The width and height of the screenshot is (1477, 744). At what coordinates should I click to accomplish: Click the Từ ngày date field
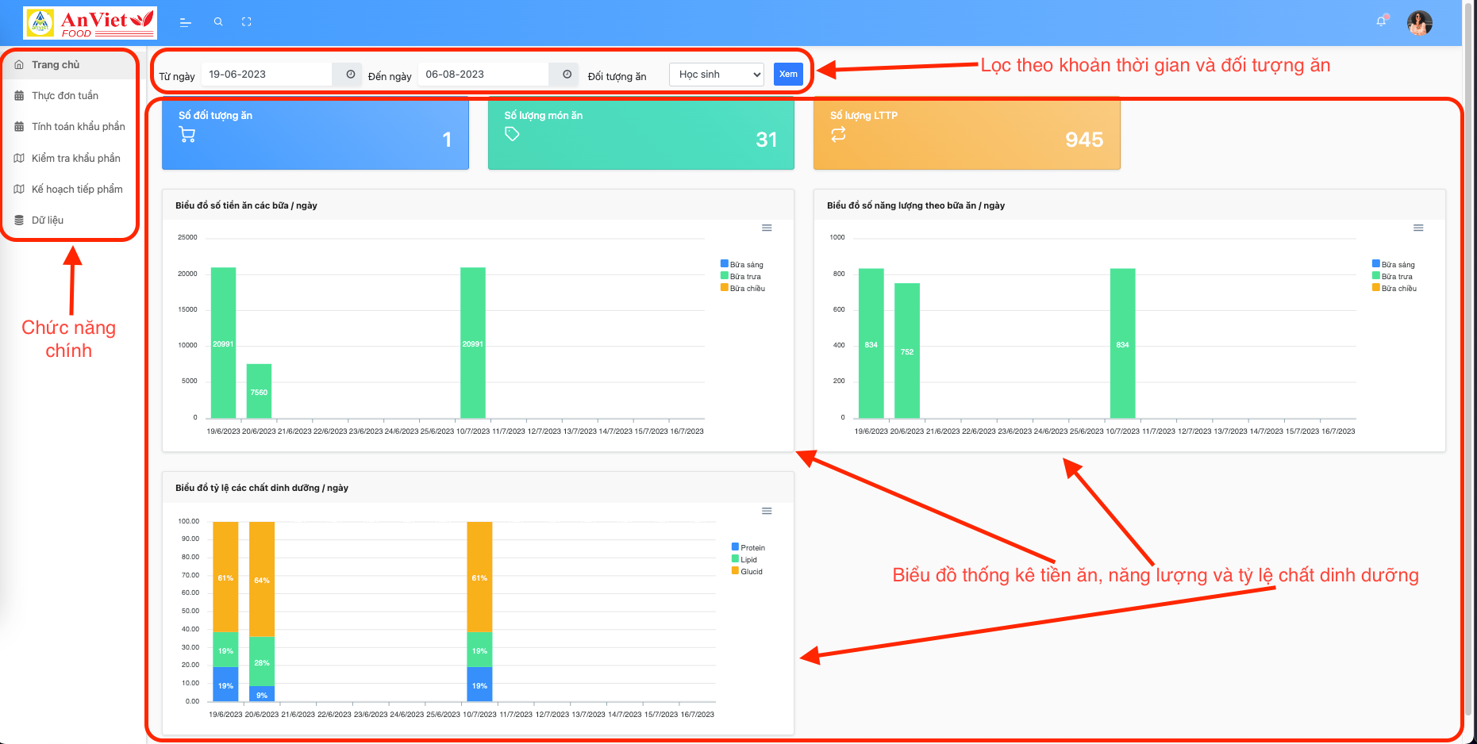pyautogui.click(x=267, y=75)
